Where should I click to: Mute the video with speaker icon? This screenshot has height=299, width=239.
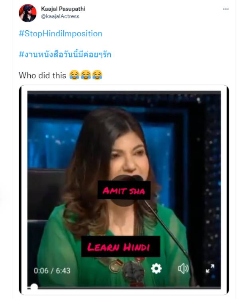coord(183,268)
